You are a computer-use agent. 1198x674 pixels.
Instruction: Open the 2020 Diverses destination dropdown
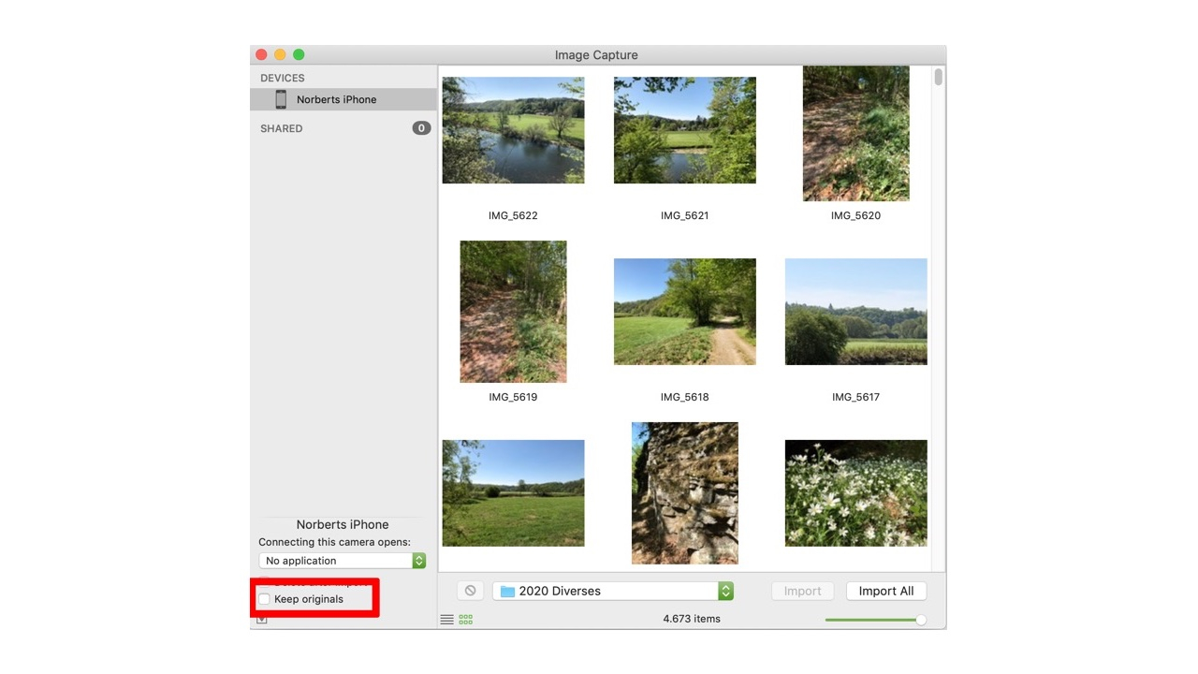click(614, 592)
